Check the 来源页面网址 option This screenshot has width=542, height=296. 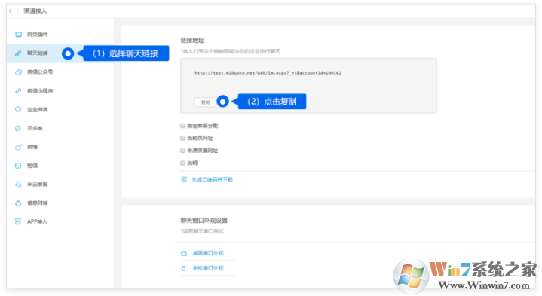pos(182,151)
